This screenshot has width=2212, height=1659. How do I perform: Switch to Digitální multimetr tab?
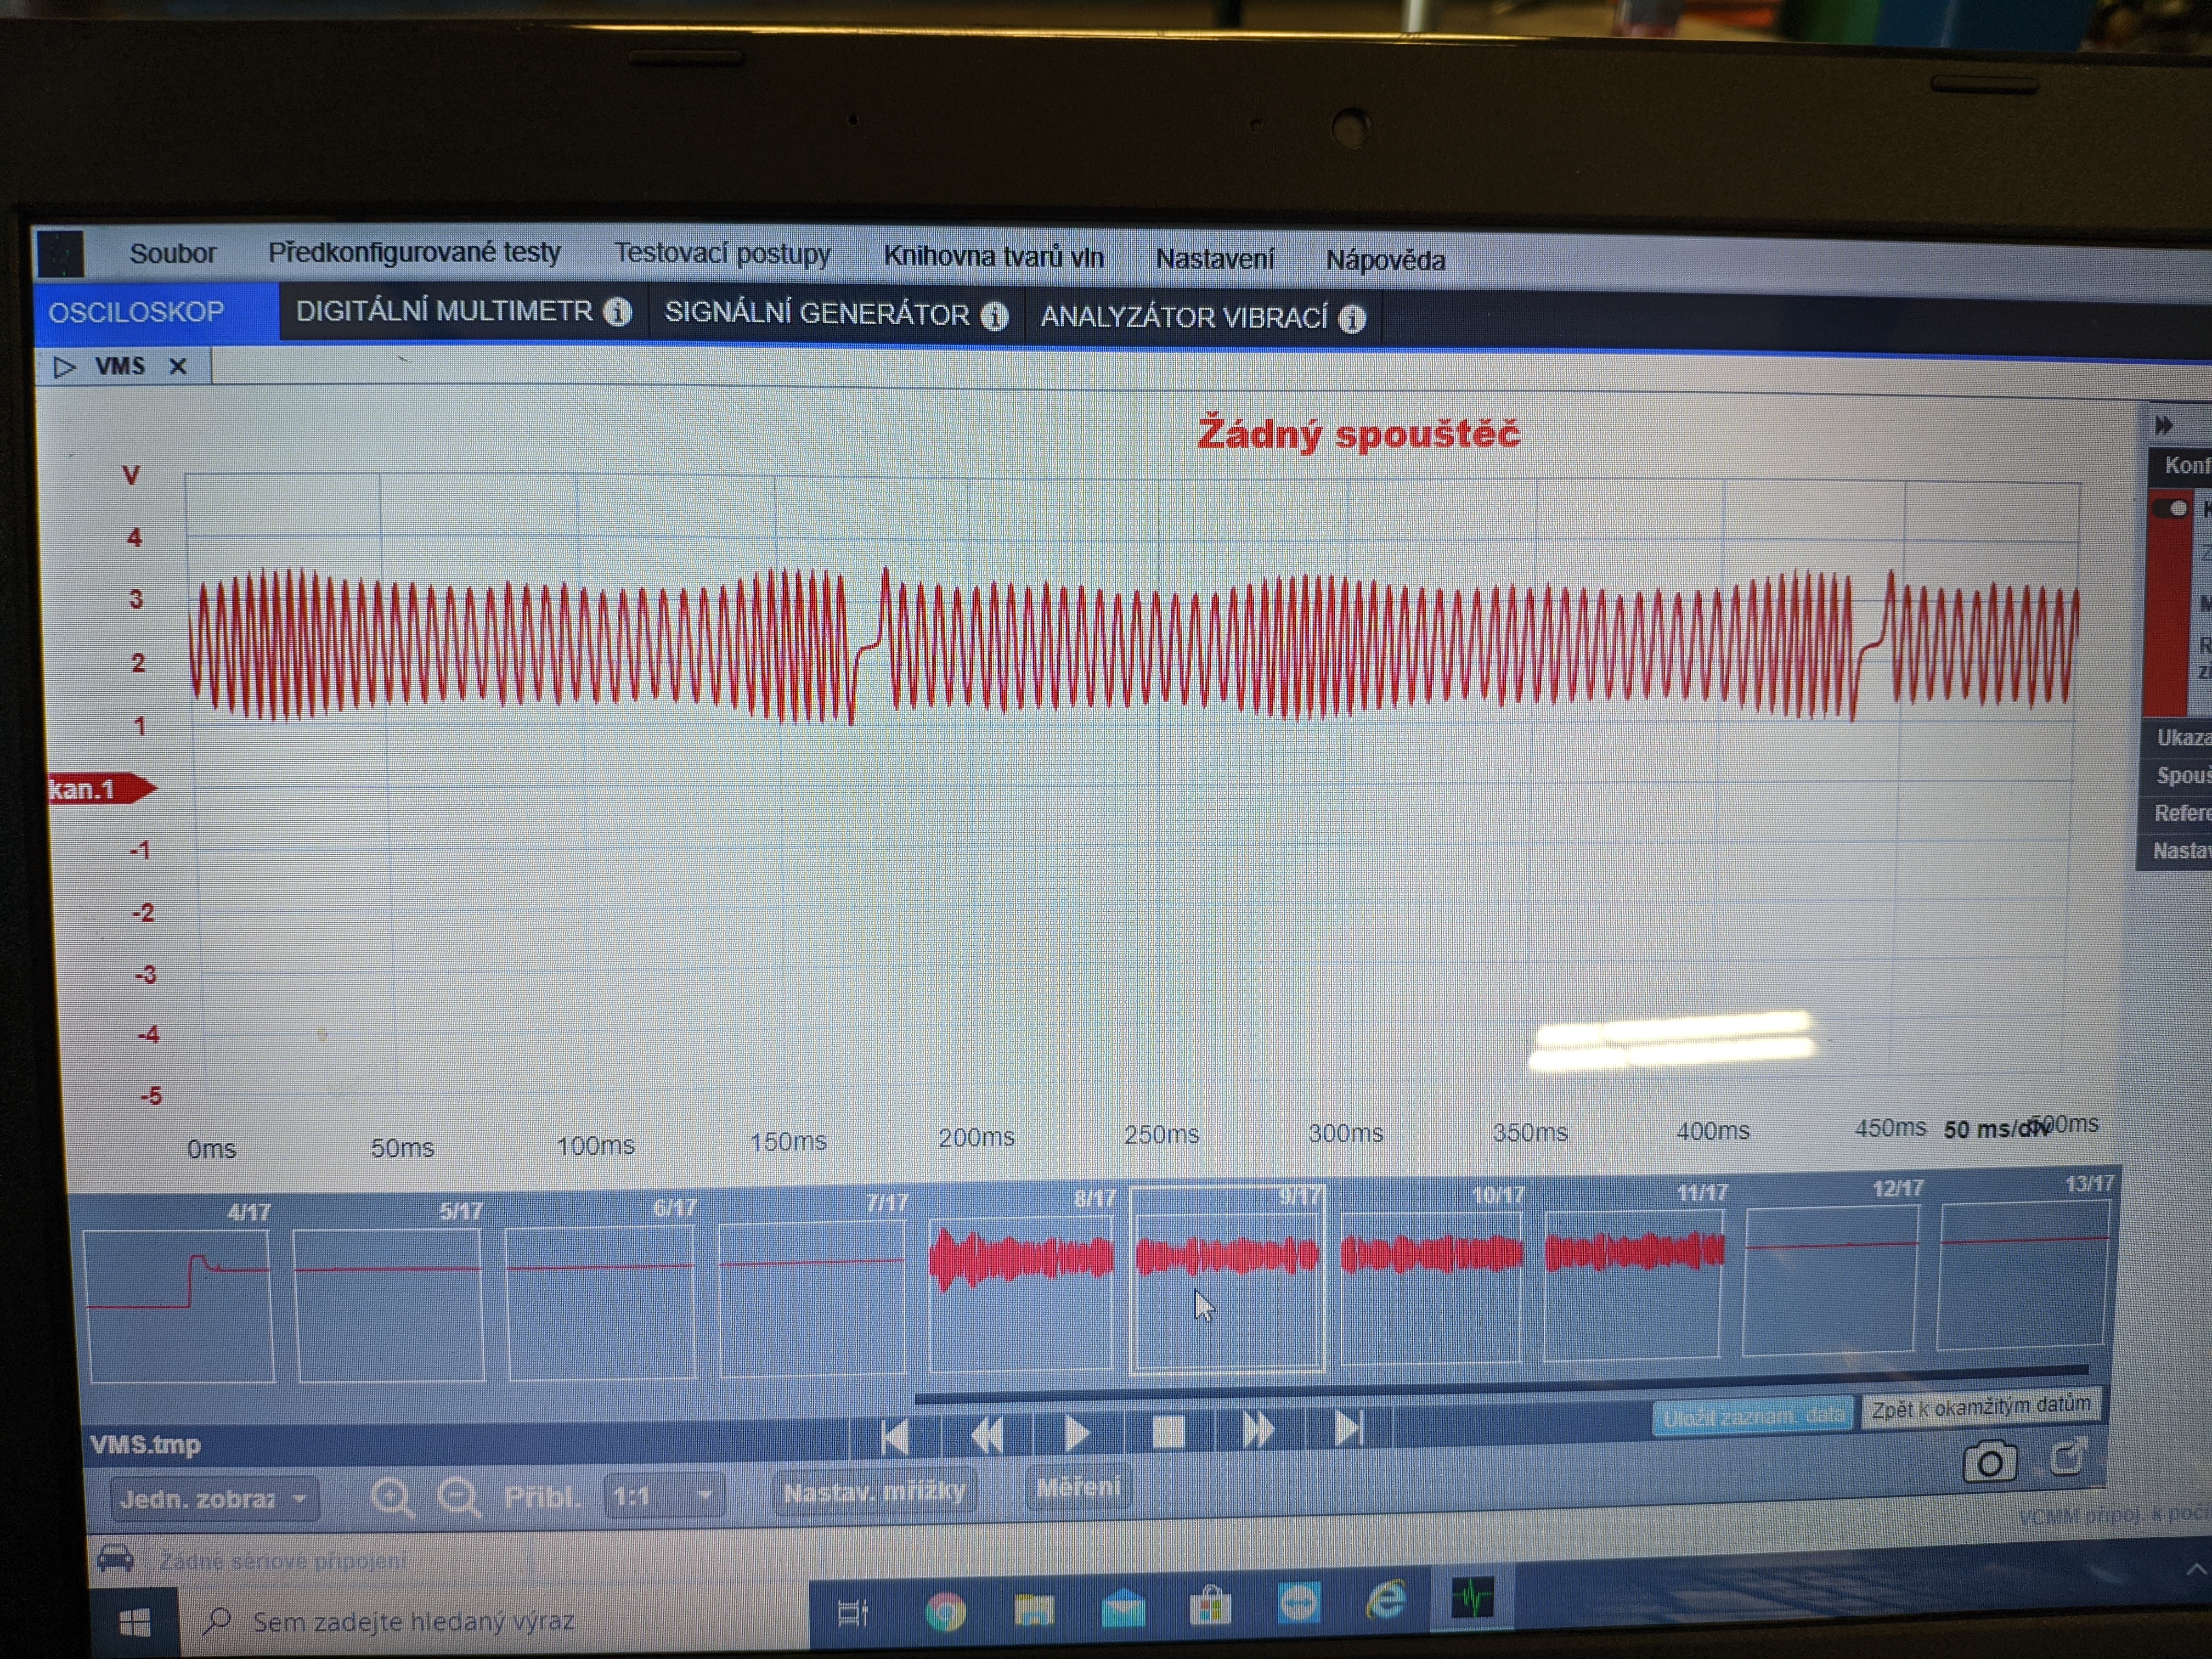[x=444, y=312]
